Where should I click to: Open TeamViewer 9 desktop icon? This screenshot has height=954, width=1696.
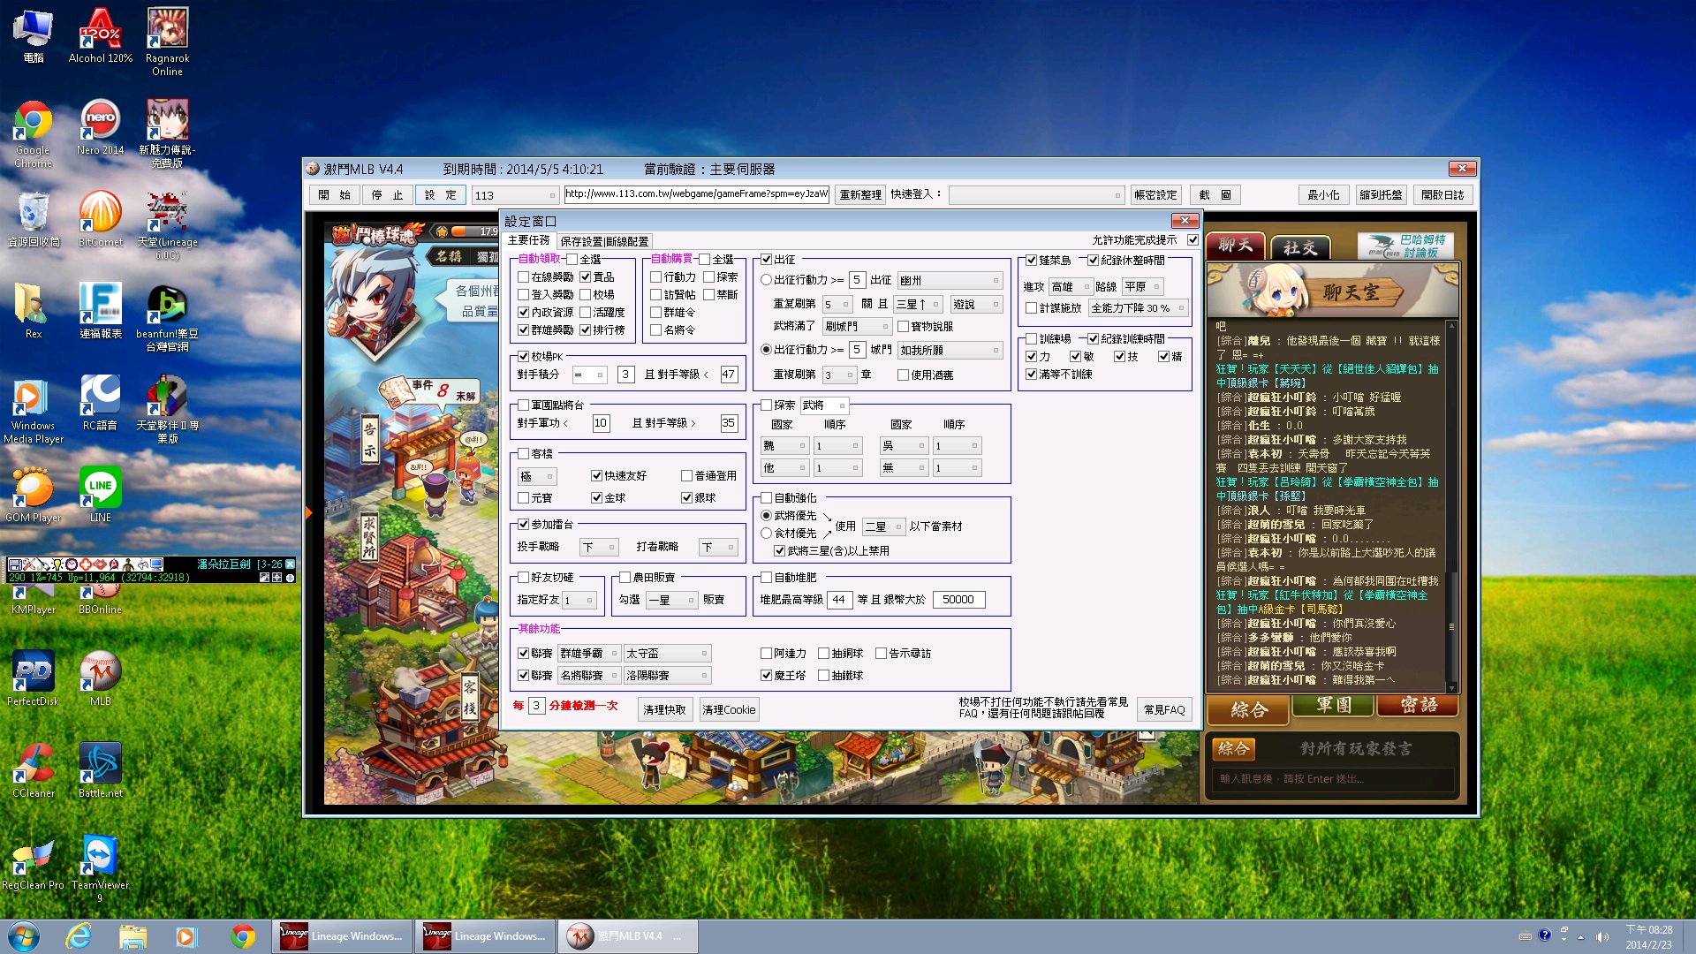click(x=100, y=868)
